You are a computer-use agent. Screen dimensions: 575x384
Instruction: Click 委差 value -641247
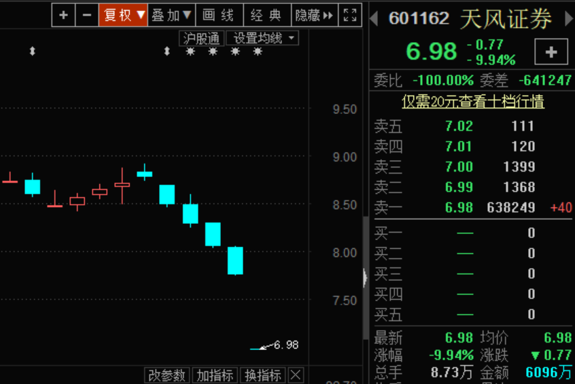(x=545, y=80)
